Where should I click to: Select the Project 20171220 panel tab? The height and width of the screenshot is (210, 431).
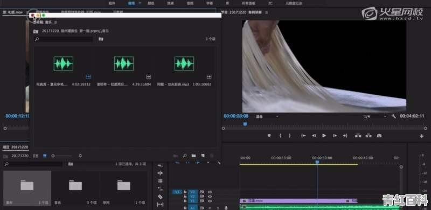tap(16, 147)
